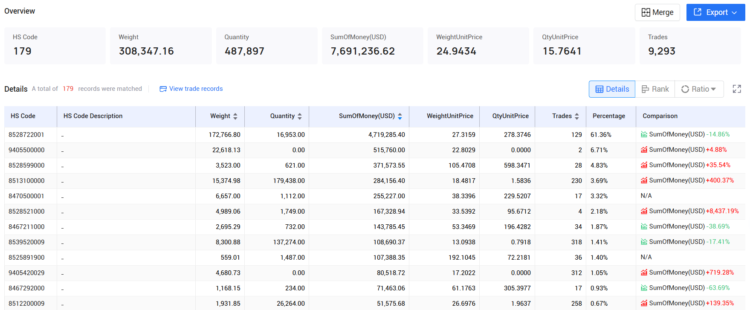The image size is (750, 310).
Task: Click the Merge button
Action: point(657,12)
